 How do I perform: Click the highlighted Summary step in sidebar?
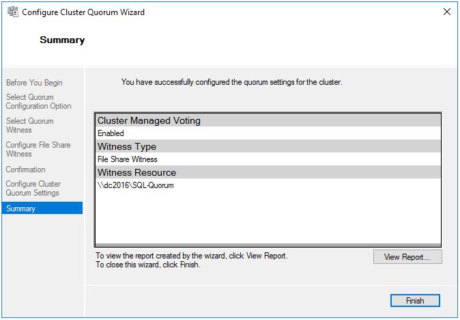coord(21,209)
